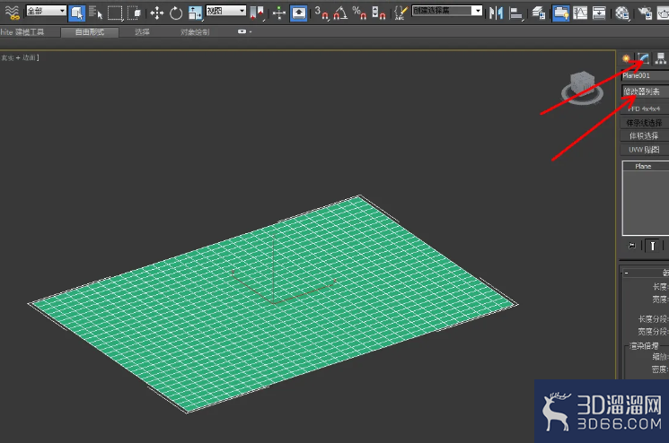Open Render Setup dialog

click(645, 13)
